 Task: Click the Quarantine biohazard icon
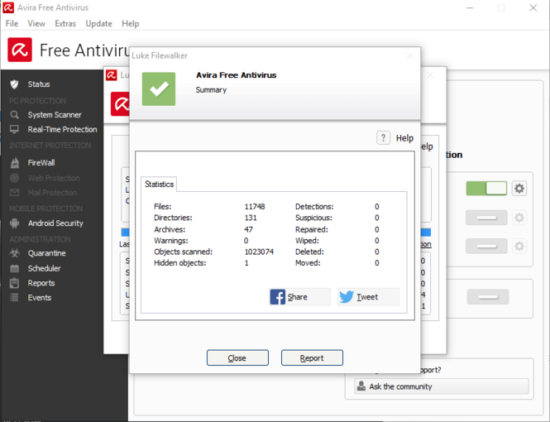pos(14,253)
